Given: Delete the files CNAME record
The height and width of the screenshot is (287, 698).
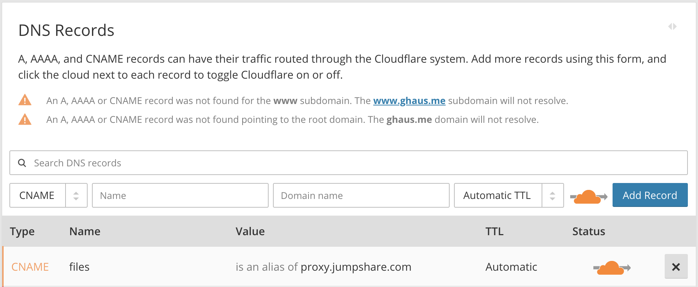Looking at the screenshot, I should 676,267.
